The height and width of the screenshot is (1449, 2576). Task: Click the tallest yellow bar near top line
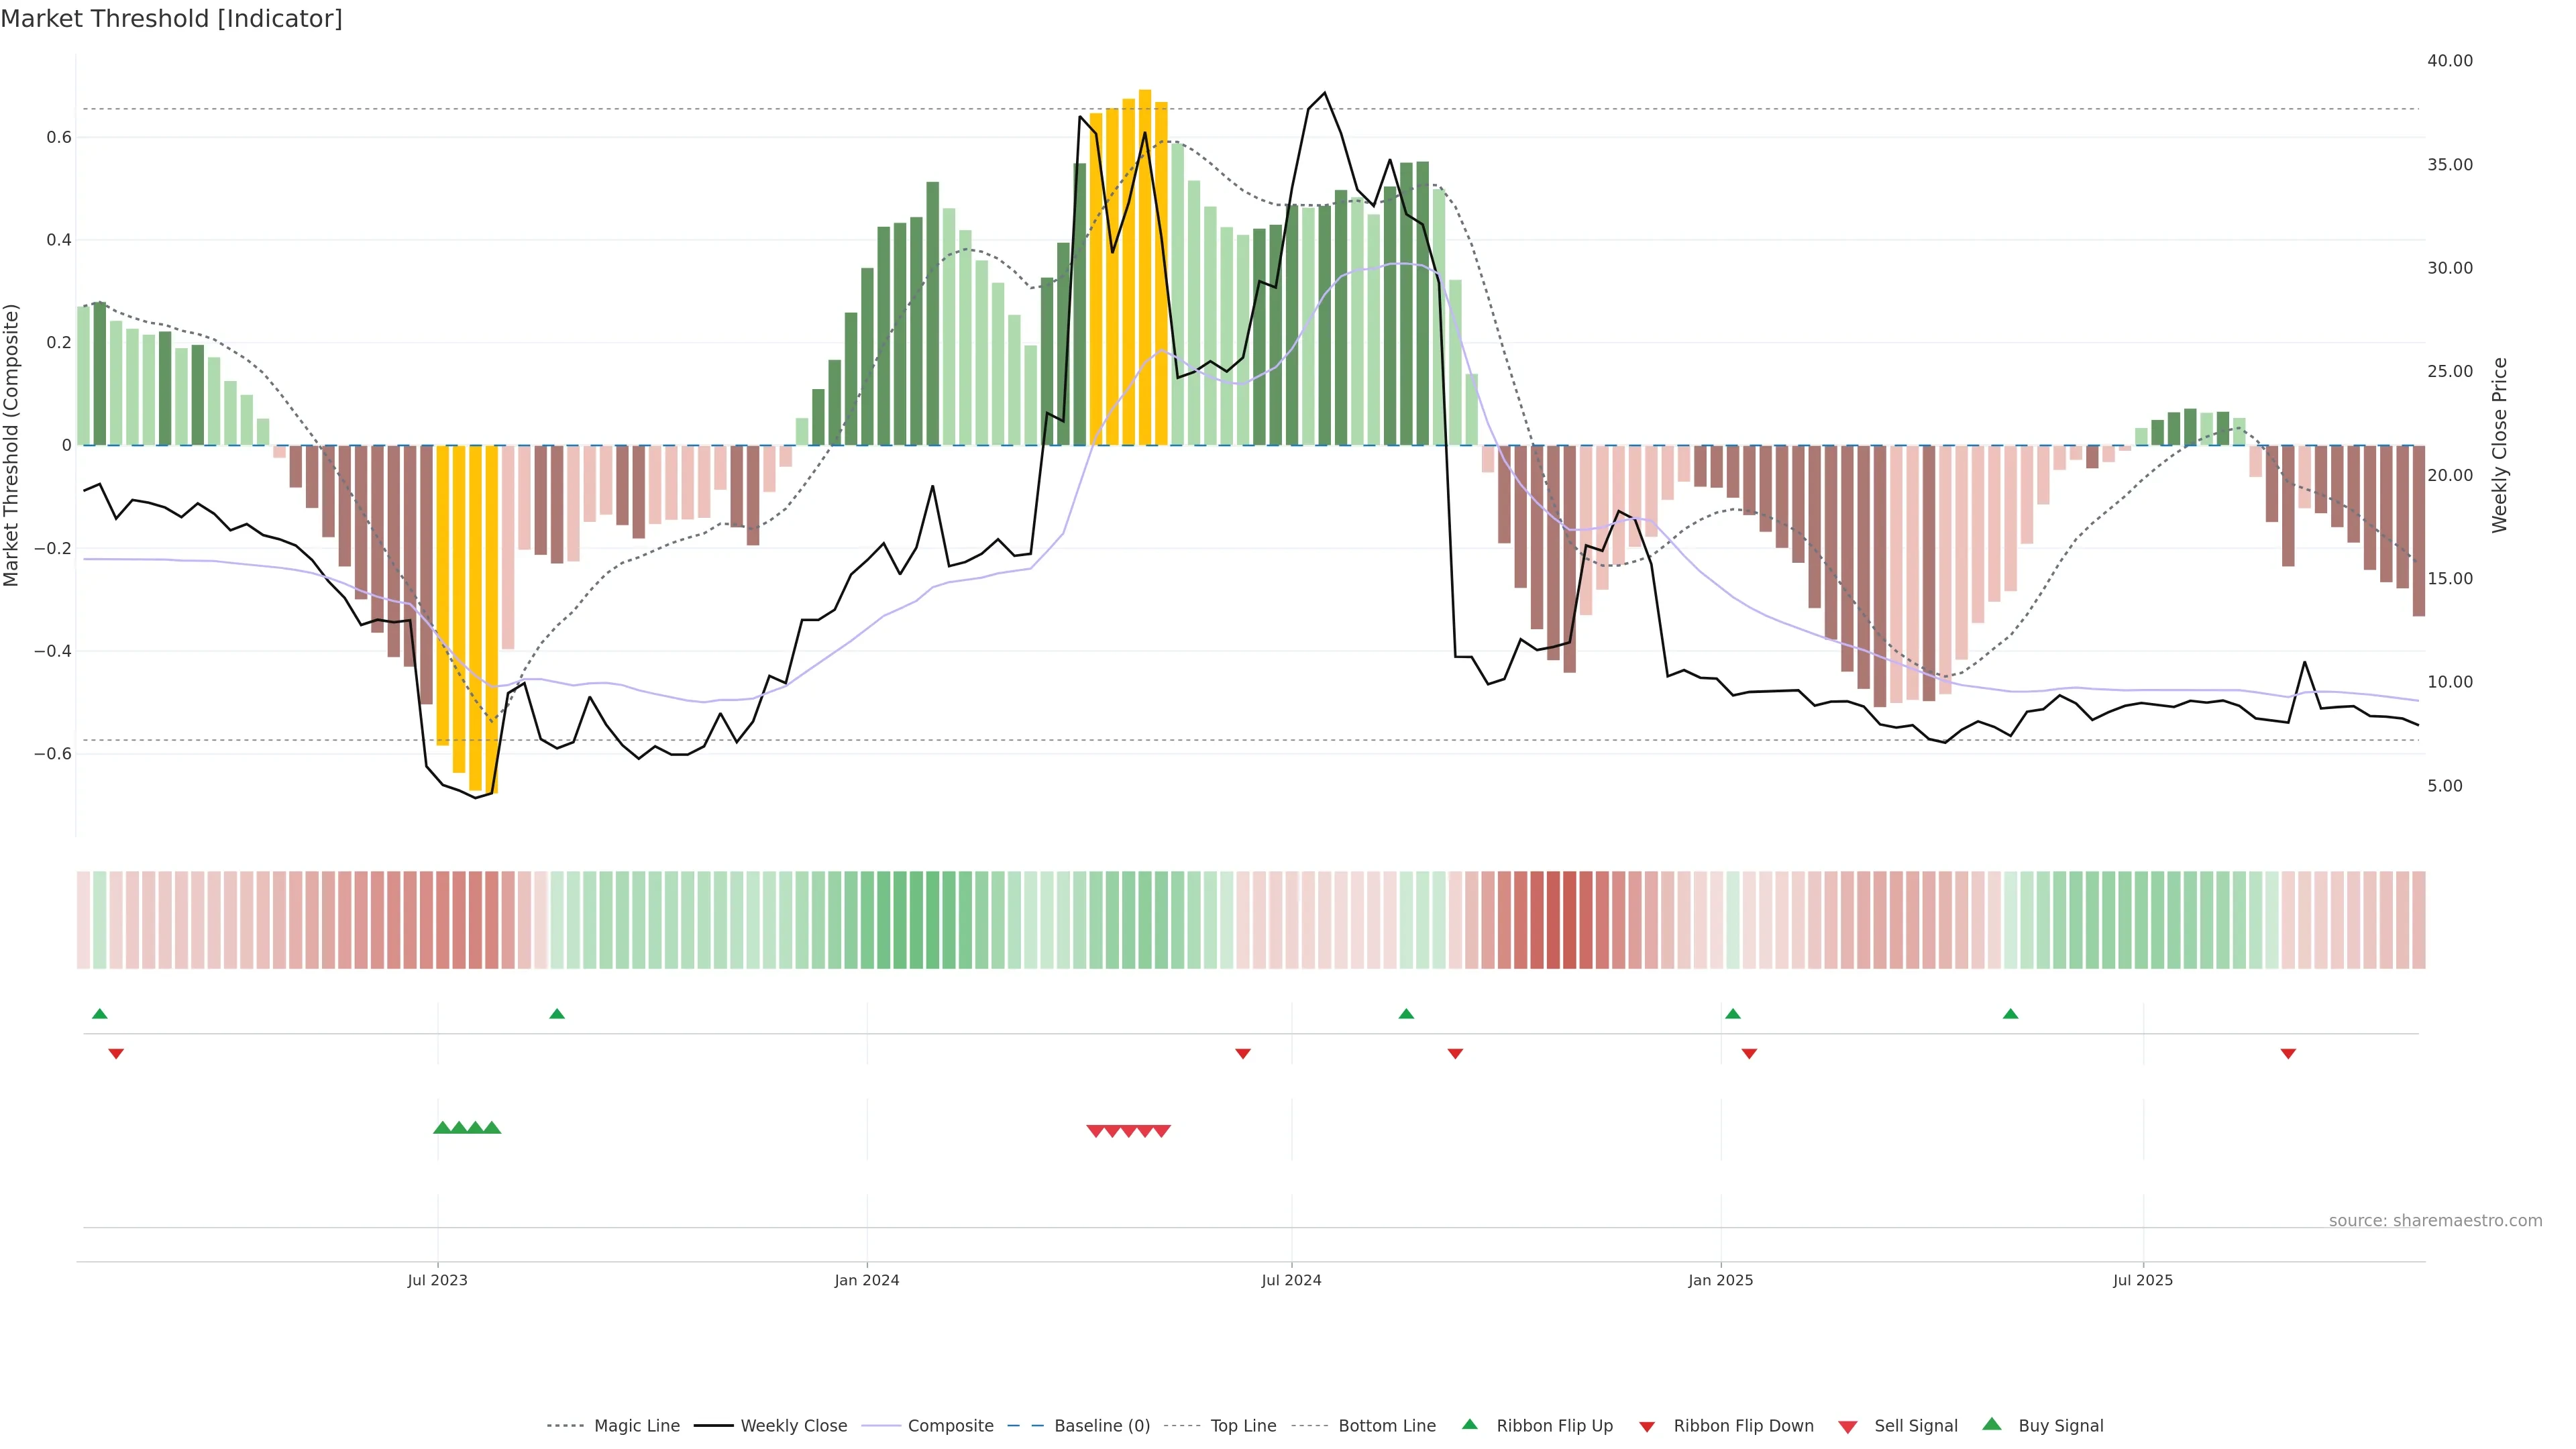(1145, 268)
